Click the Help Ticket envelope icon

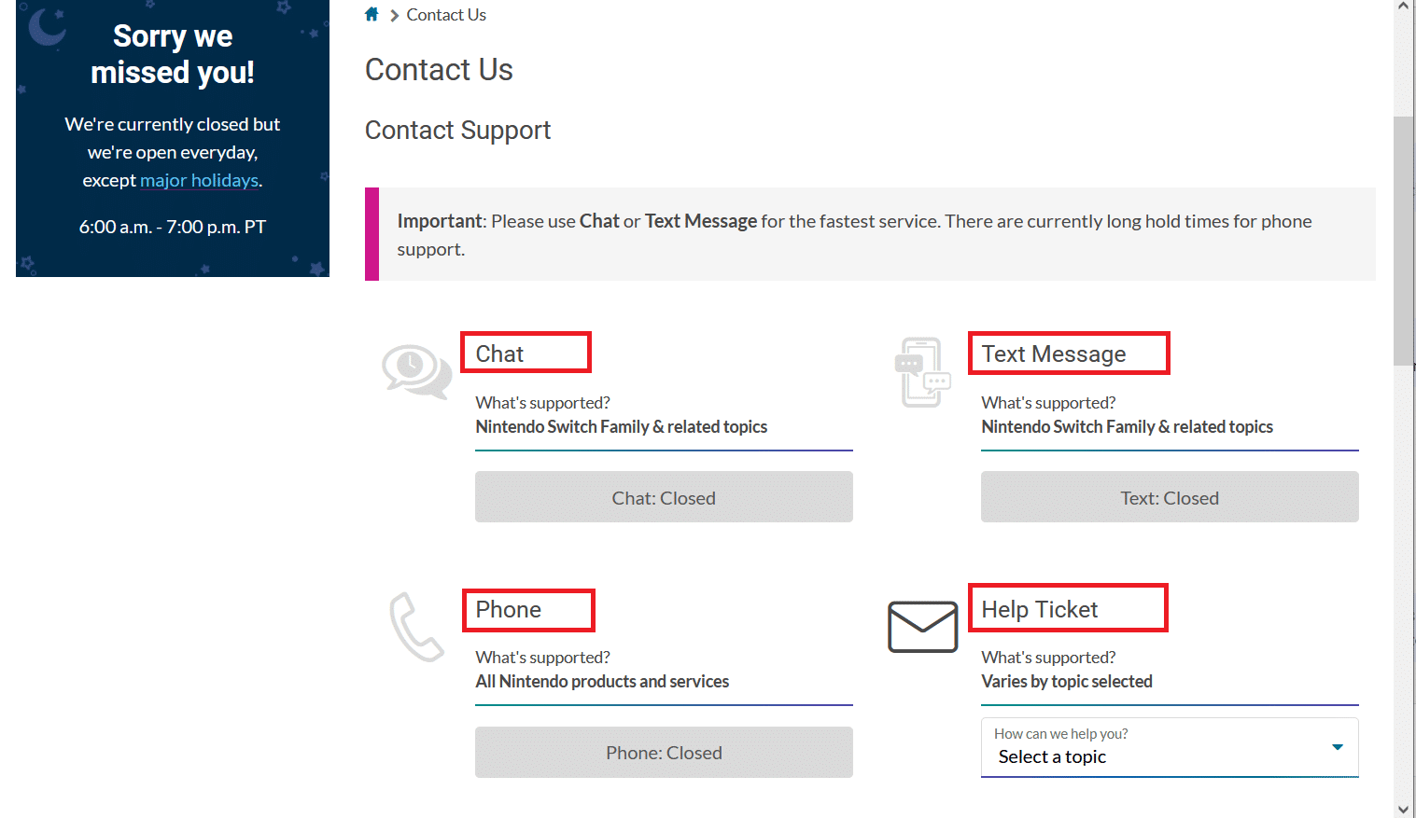(x=922, y=627)
